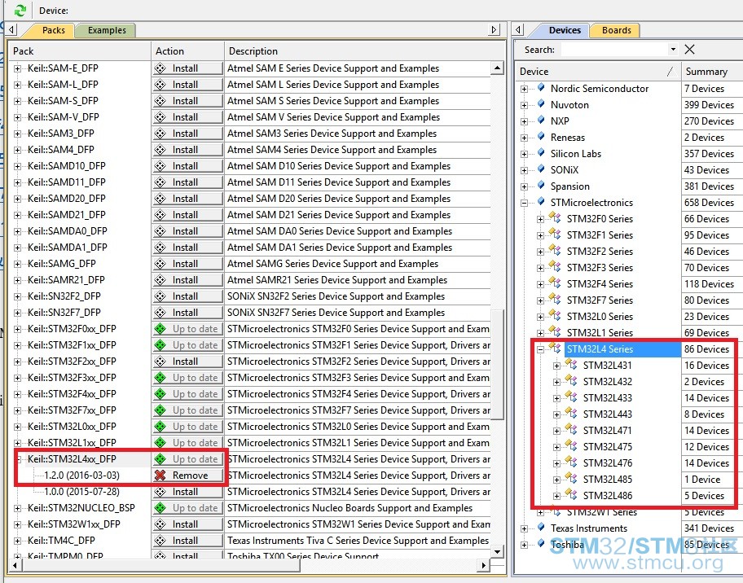Click Up to date button for STM32F1xx_DFP
743x583 pixels.
coord(187,345)
